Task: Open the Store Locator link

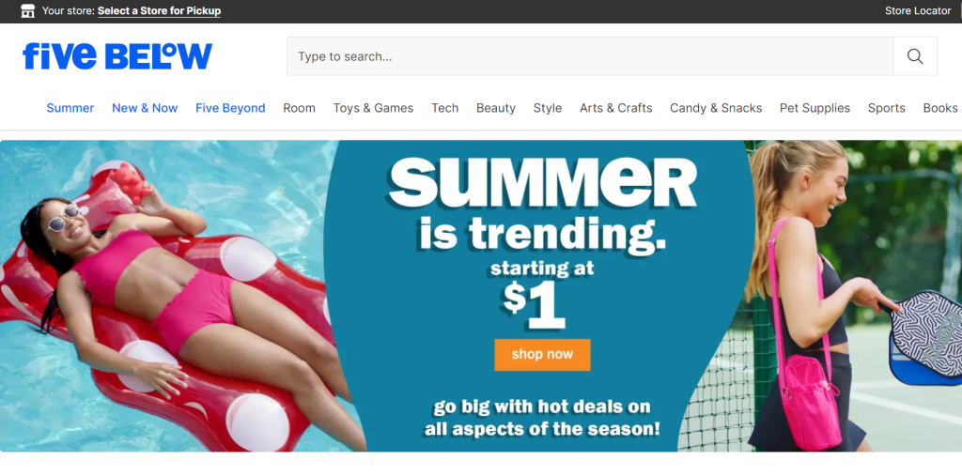Action: click(918, 11)
